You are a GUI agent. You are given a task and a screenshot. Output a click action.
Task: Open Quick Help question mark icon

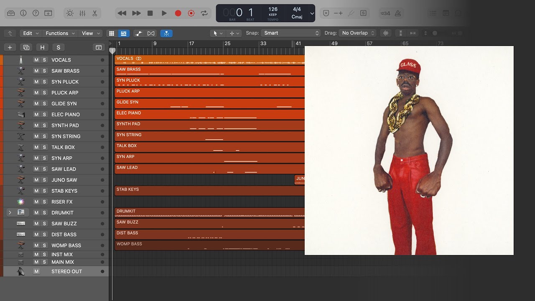(x=36, y=13)
